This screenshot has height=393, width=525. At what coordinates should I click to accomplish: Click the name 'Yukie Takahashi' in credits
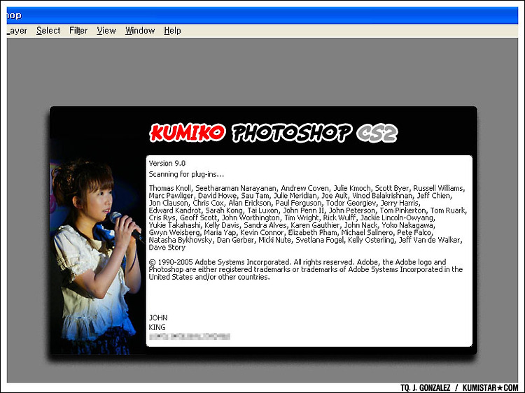click(174, 225)
